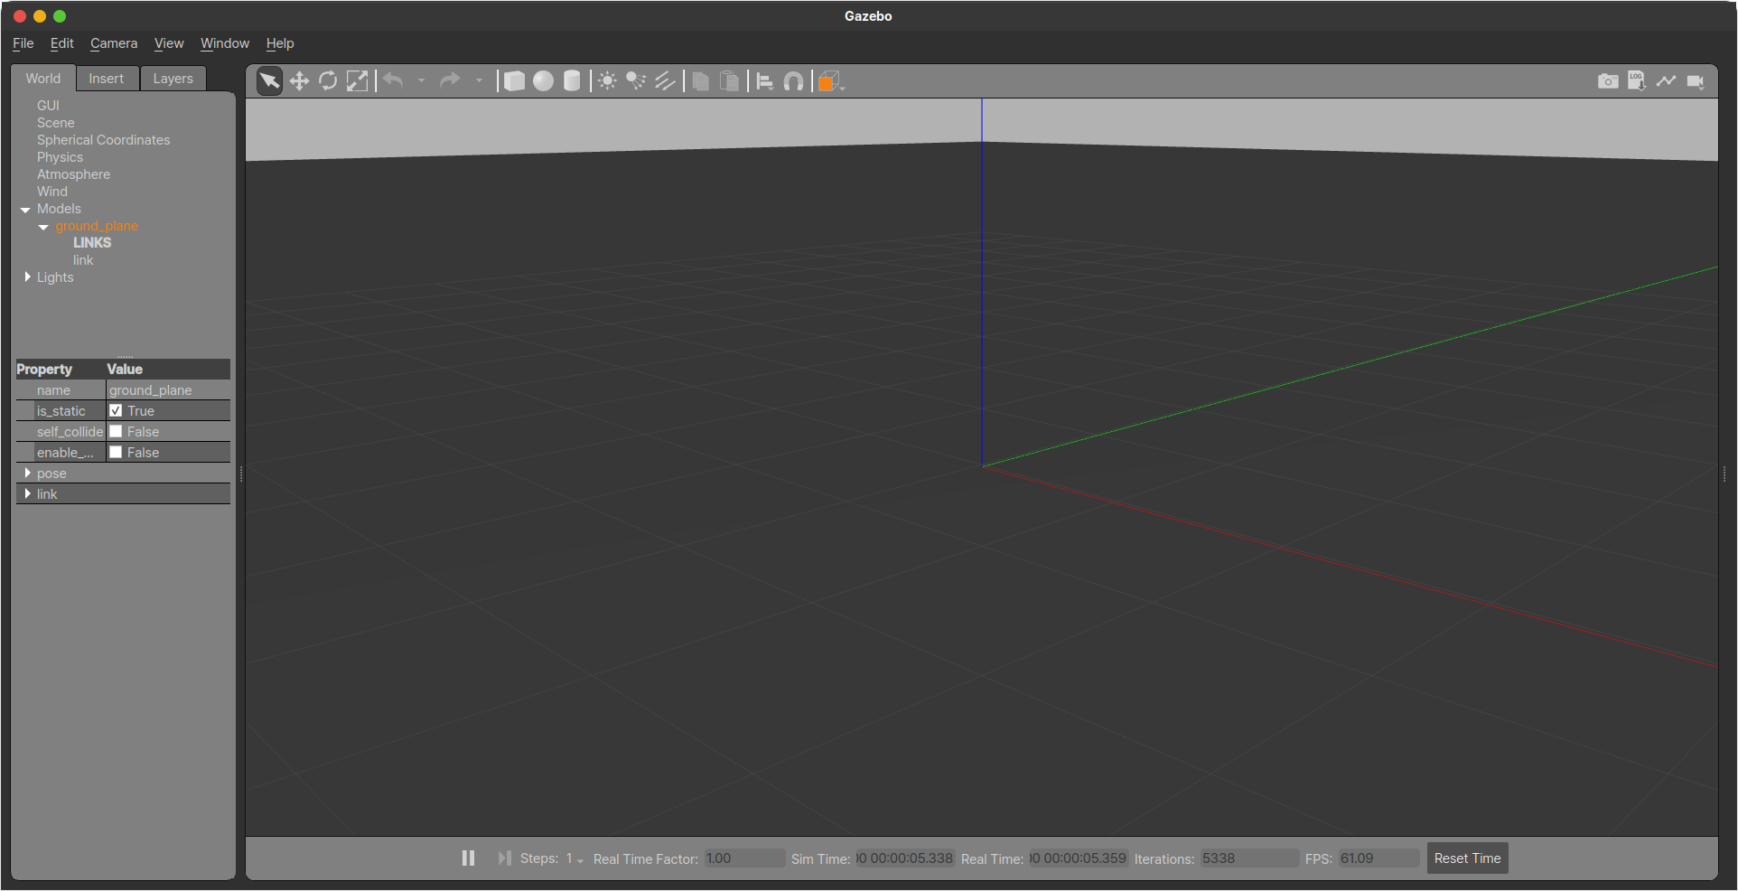Toggle the self_collide checkbox
This screenshot has height=891, width=1738.
point(116,432)
